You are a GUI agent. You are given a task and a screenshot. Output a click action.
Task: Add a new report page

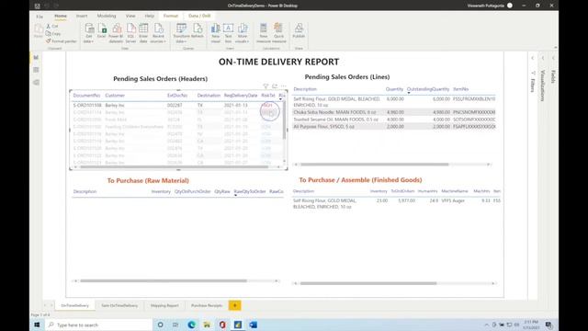pos(235,305)
